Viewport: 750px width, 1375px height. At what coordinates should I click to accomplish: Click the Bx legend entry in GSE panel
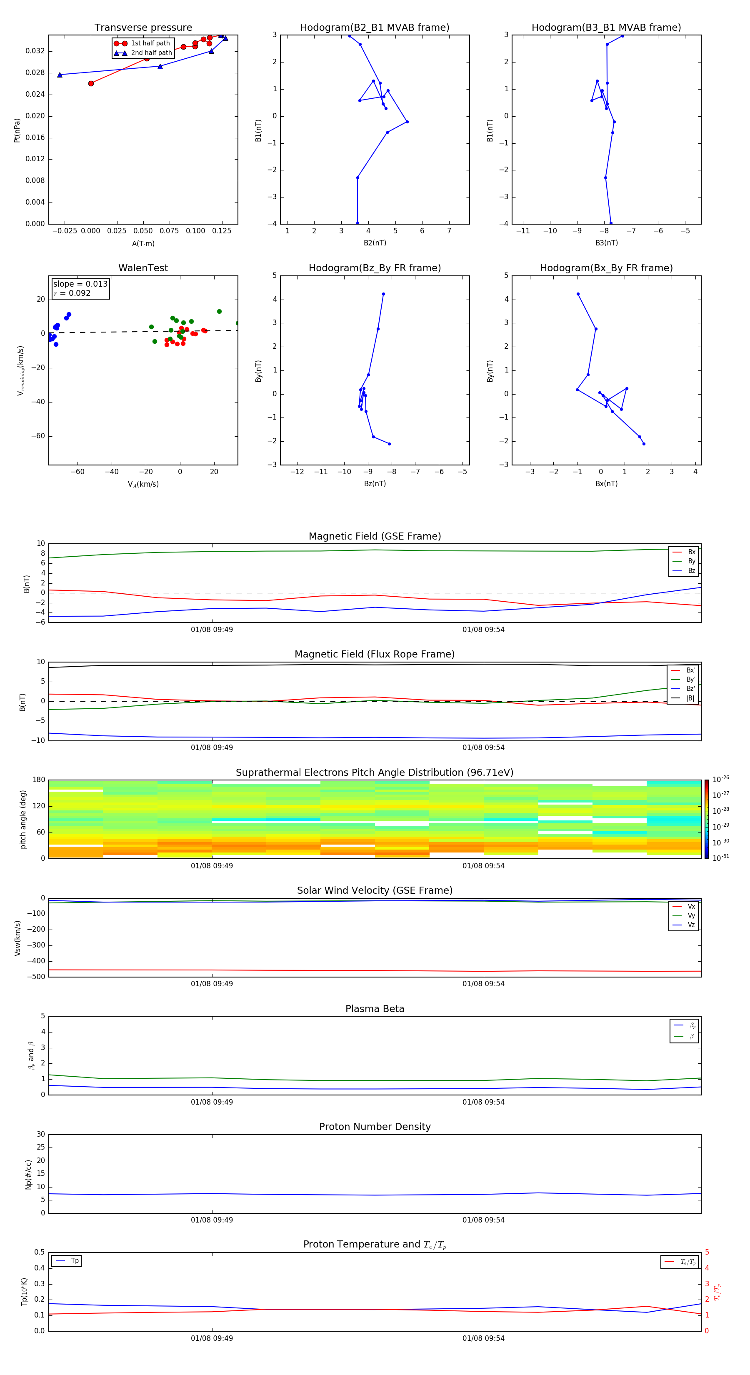(x=684, y=552)
